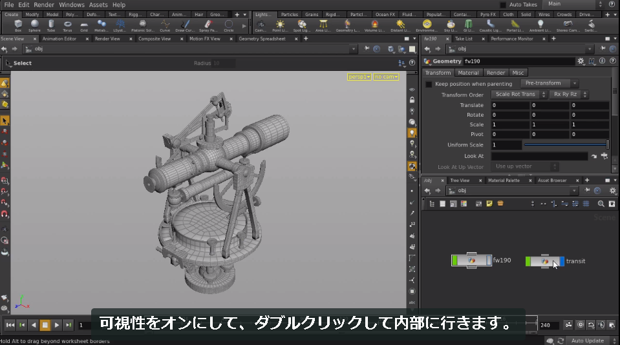
Task: Open the Render menu
Action: (x=44, y=5)
